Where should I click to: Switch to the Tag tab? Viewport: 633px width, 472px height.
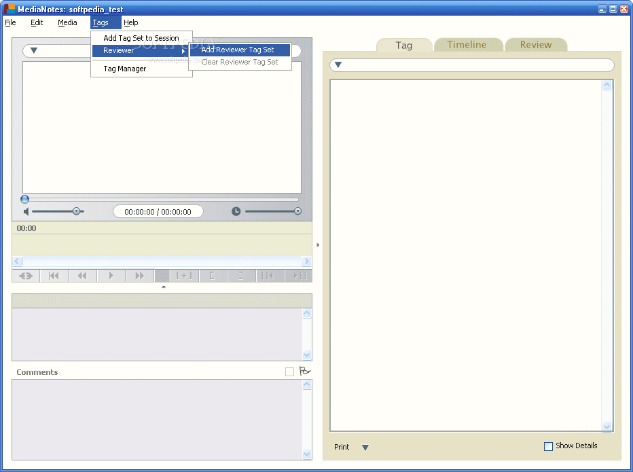(403, 46)
